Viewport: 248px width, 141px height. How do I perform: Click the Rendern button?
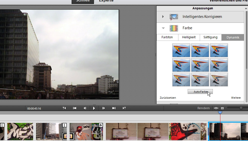203,108
